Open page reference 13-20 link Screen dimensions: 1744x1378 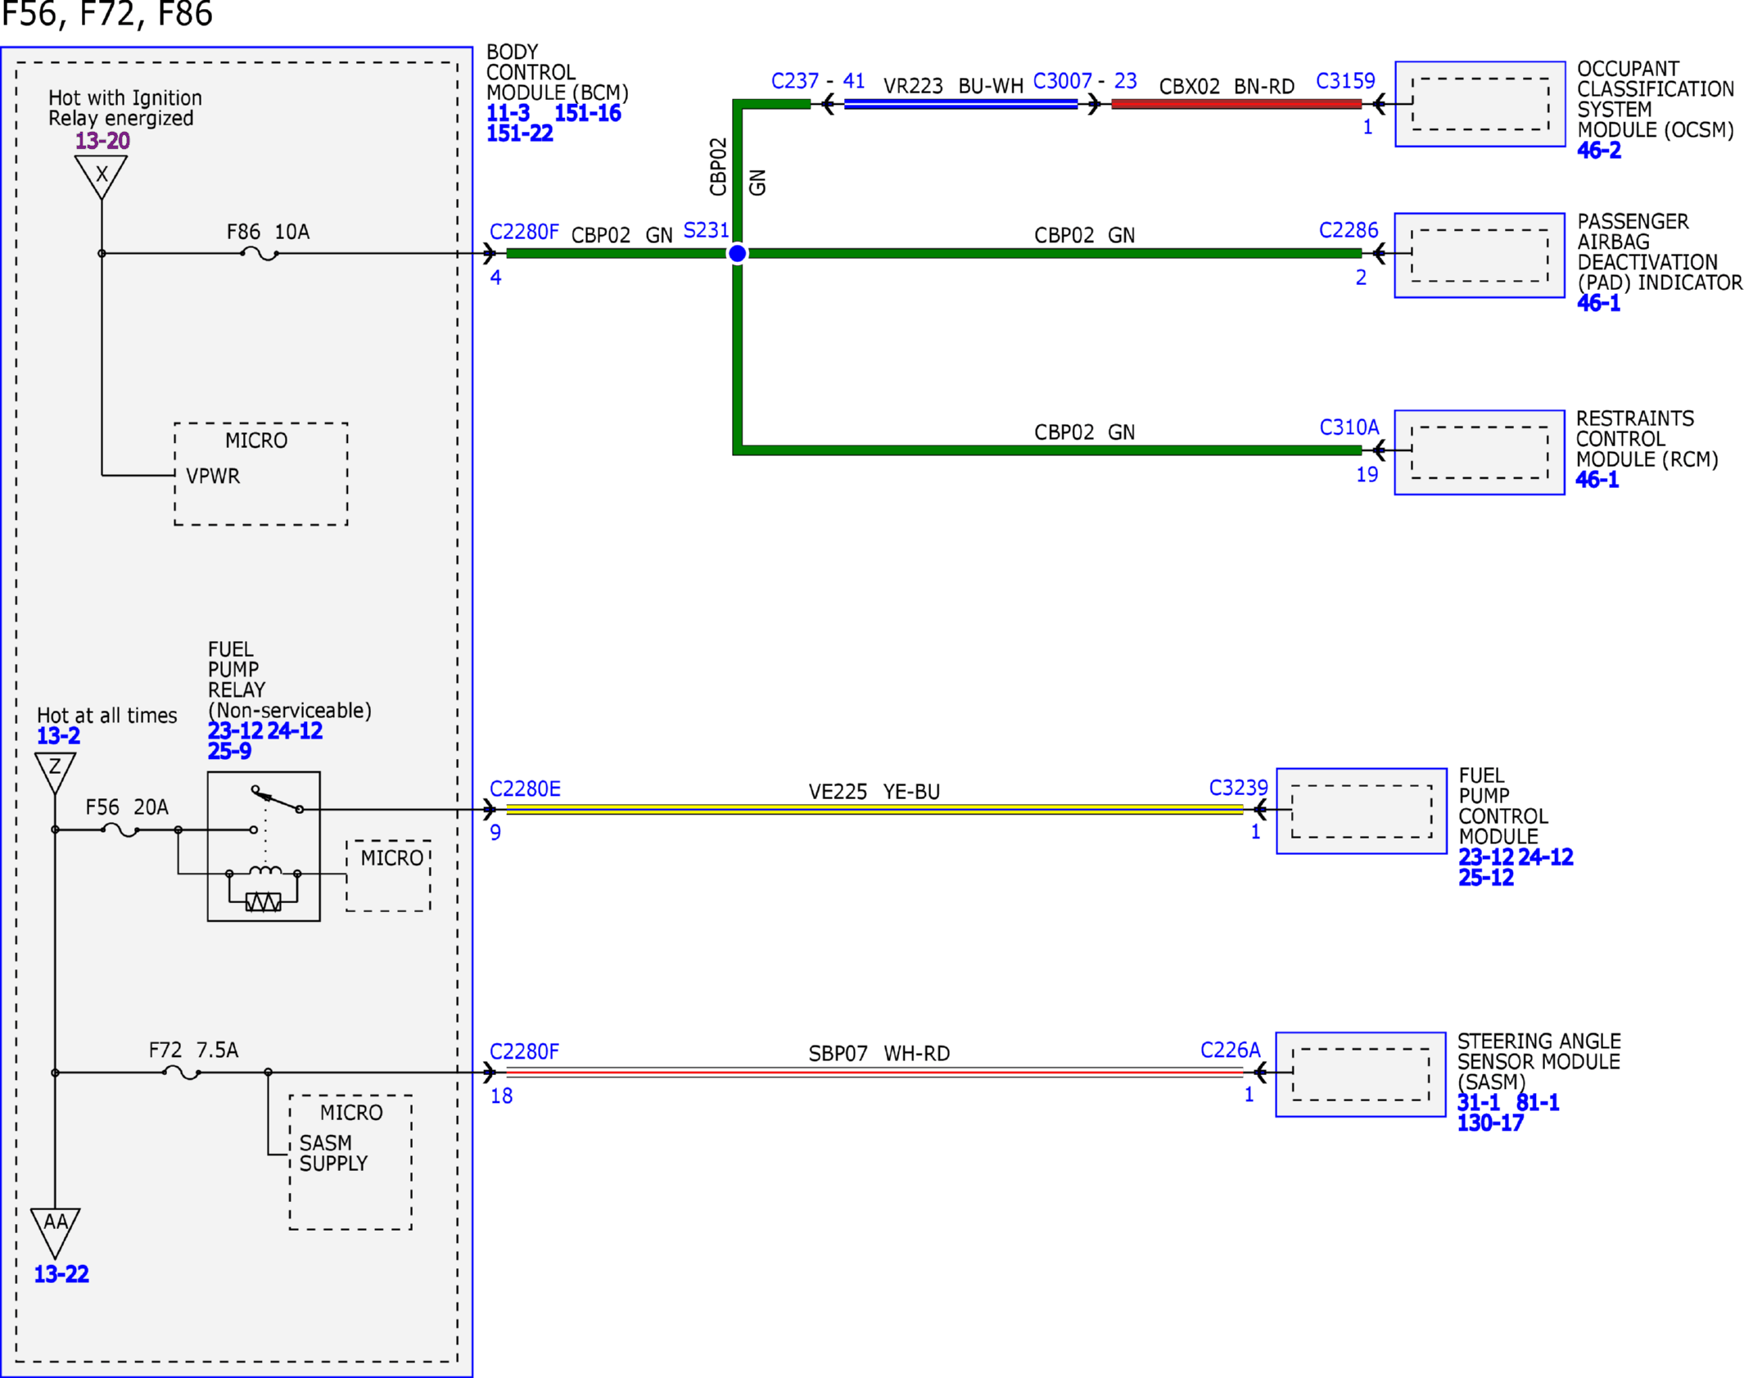tap(102, 141)
